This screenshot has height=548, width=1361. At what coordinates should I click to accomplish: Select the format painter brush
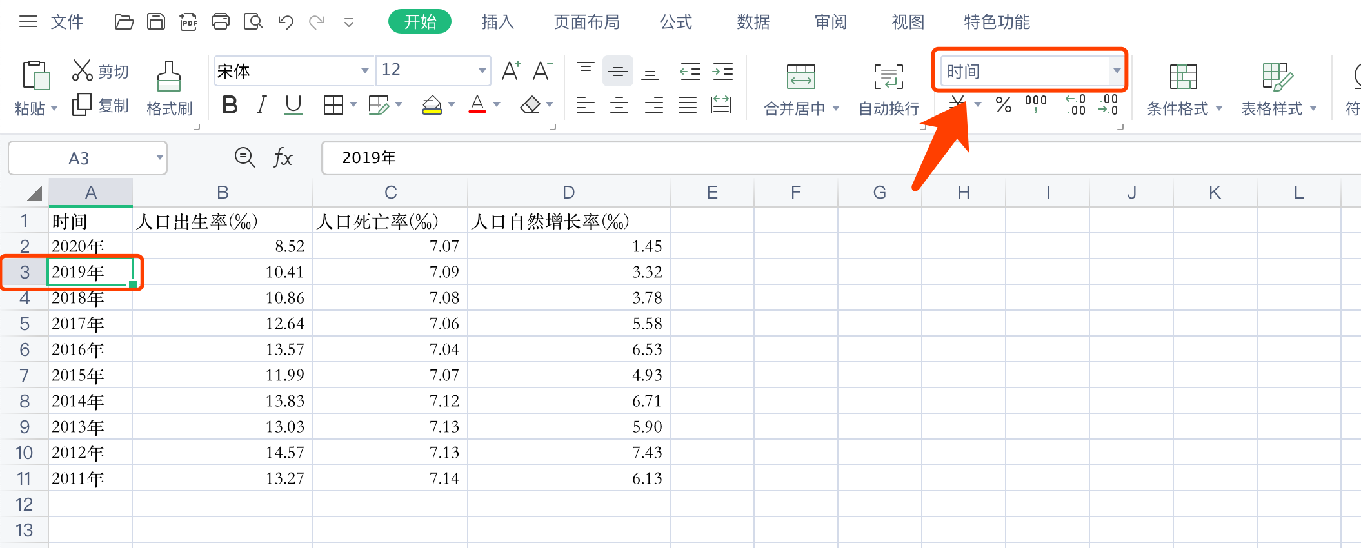(x=169, y=77)
